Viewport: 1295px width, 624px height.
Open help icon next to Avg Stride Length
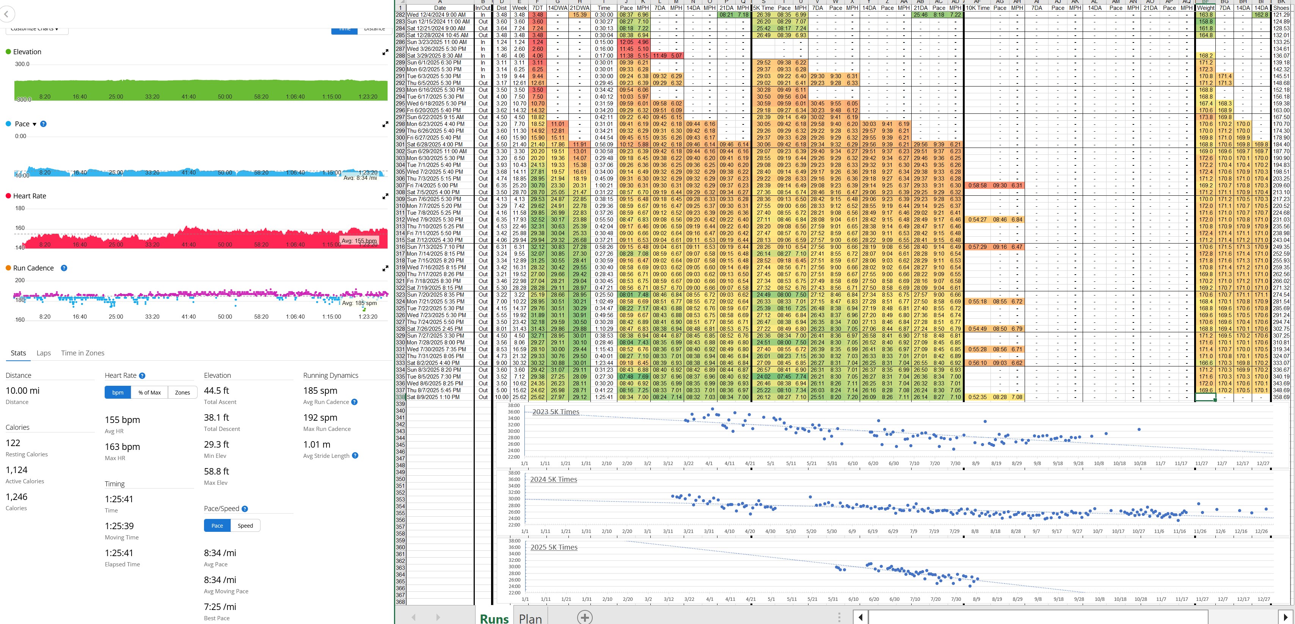coord(355,456)
